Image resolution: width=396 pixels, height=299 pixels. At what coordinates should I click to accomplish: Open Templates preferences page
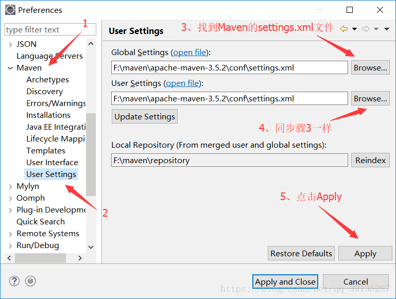click(x=46, y=151)
